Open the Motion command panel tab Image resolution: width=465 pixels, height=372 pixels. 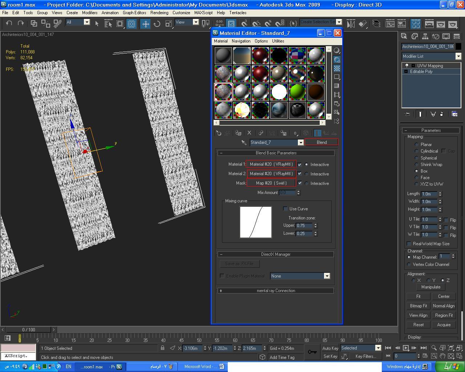(x=435, y=36)
